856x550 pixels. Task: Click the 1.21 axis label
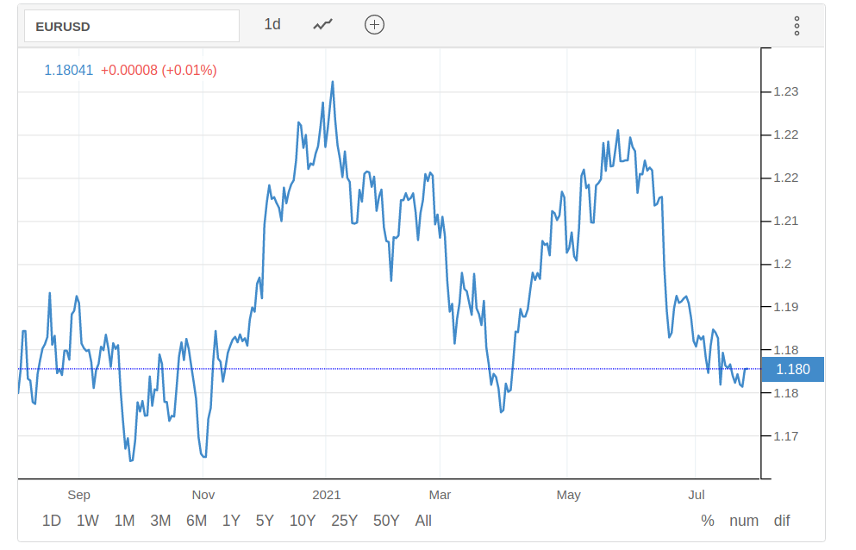[786, 222]
